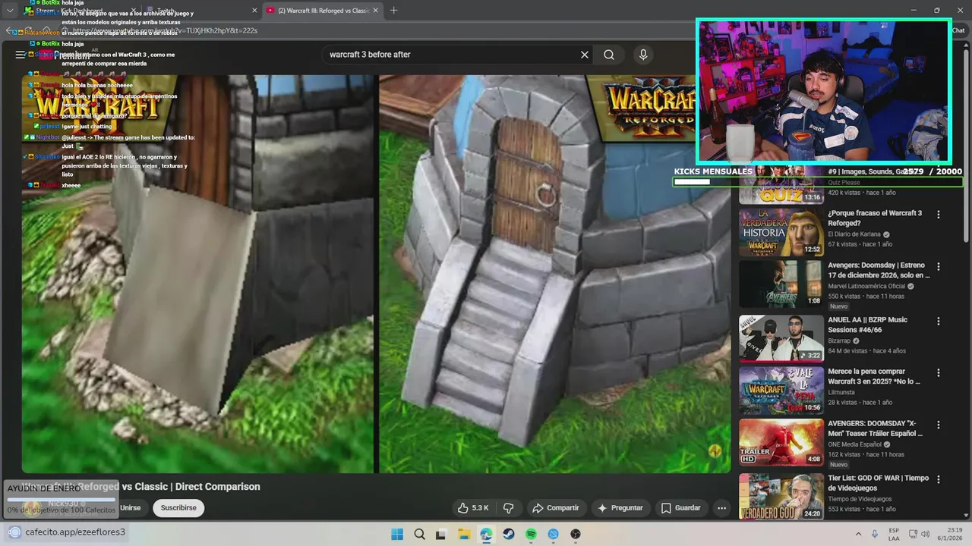Open network status in system tray

914,534
